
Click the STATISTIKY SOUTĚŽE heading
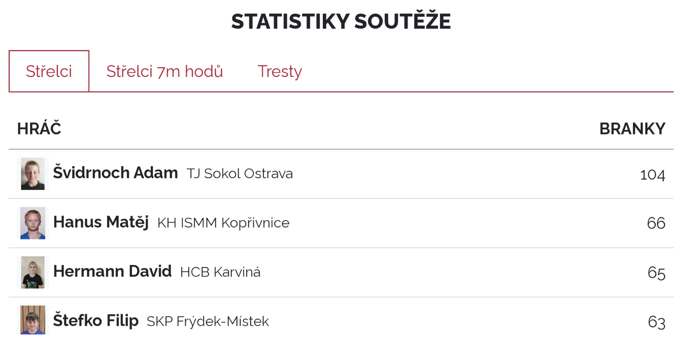click(x=341, y=20)
